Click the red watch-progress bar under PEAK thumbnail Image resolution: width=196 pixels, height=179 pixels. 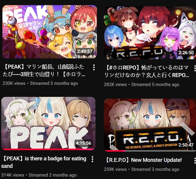[x=48, y=149]
